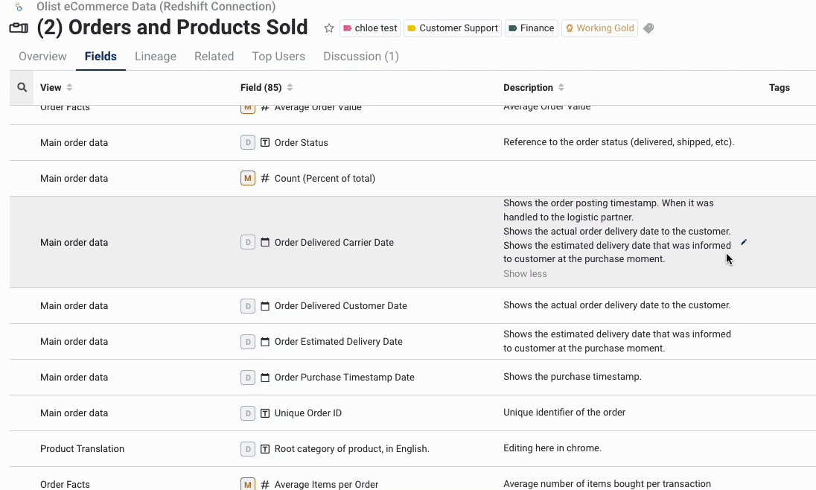This screenshot has width=816, height=490.
Task: Go to the Top Users tab
Action: 278,57
